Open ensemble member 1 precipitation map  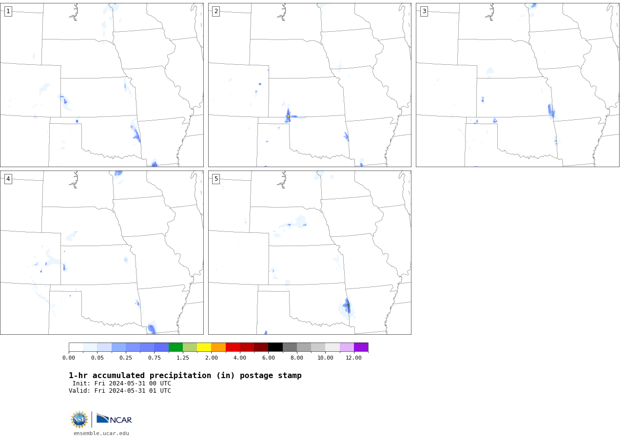point(102,85)
